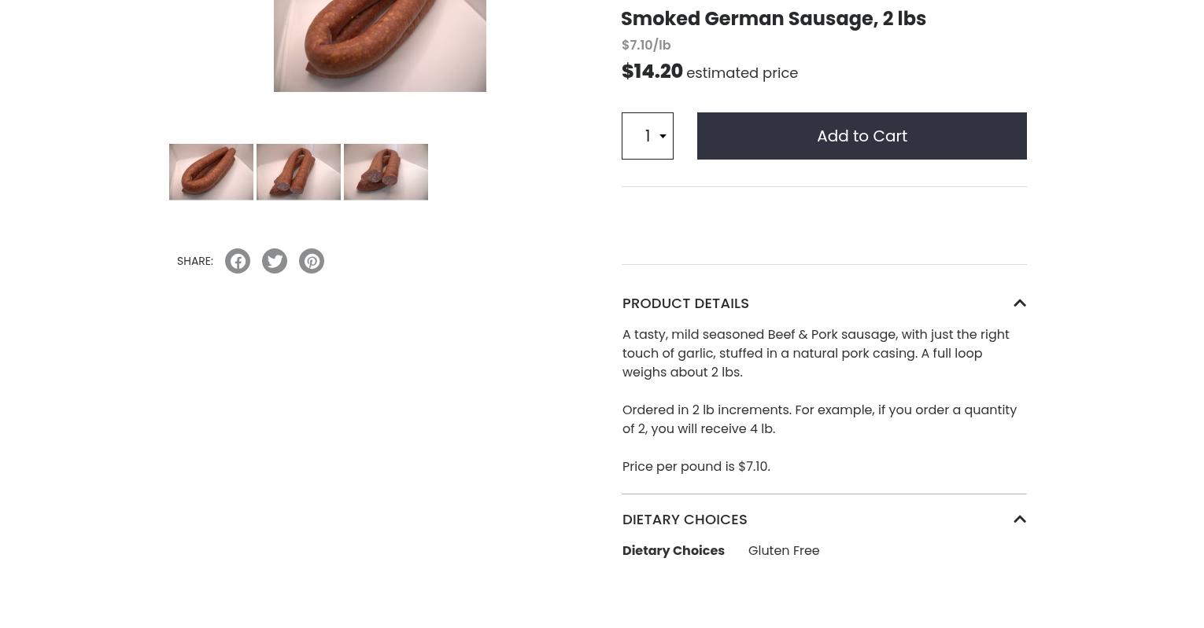Click the Smoked German Sausage title

click(773, 19)
